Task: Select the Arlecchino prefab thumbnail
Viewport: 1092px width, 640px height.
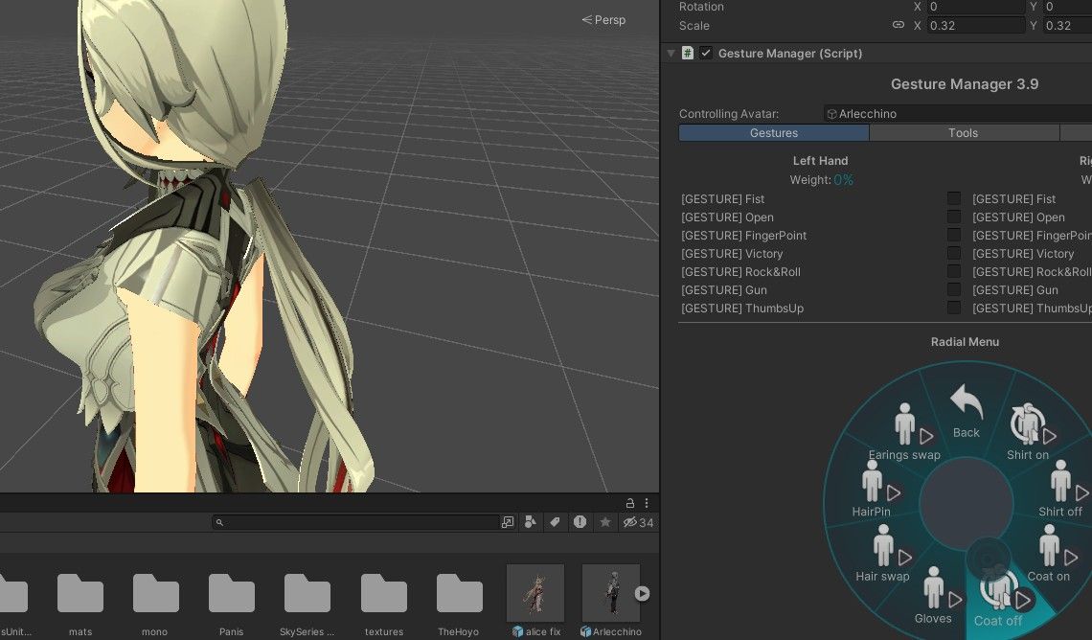Action: 611,593
